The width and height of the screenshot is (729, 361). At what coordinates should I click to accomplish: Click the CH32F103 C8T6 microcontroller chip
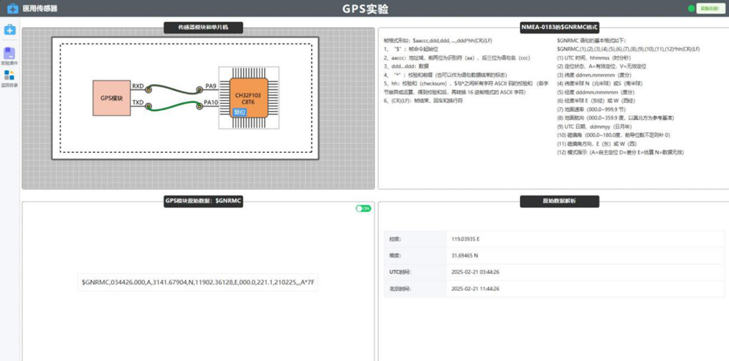[x=248, y=98]
